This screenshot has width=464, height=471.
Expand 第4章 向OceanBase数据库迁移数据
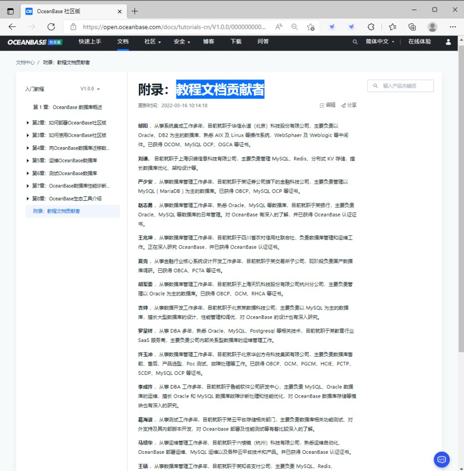(x=68, y=148)
